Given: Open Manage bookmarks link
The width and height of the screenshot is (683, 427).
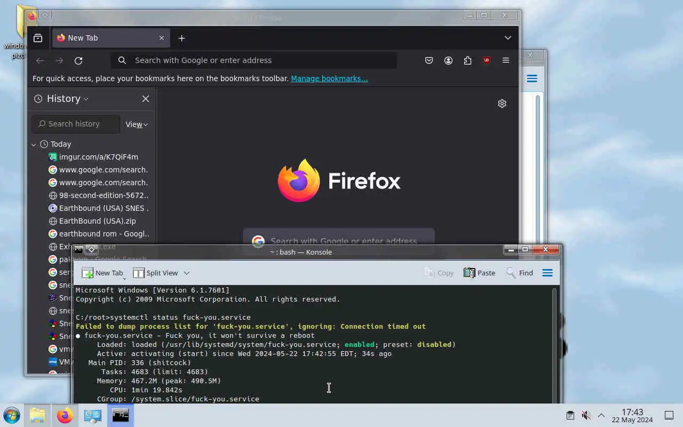Looking at the screenshot, I should (x=329, y=78).
